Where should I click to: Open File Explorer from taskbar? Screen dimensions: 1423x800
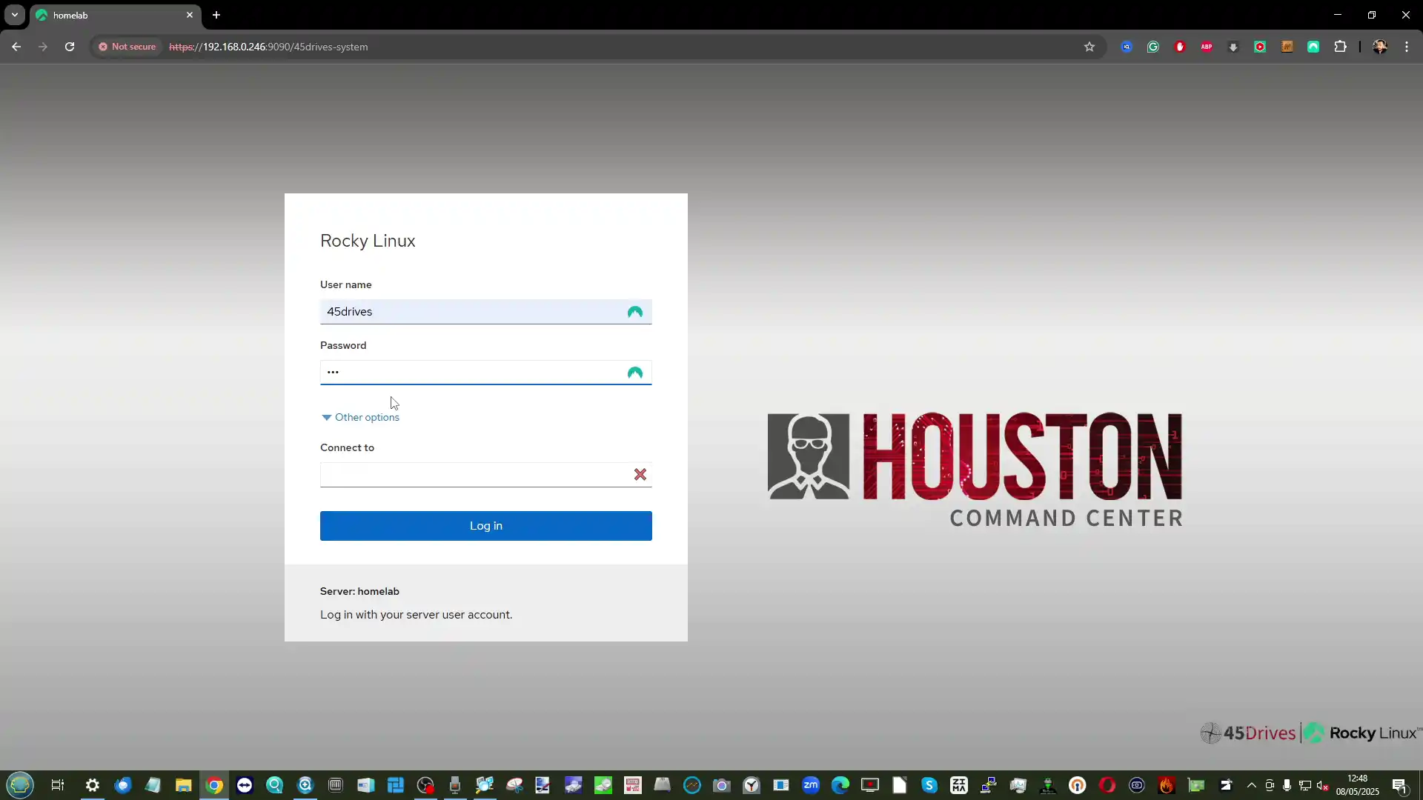click(x=183, y=785)
